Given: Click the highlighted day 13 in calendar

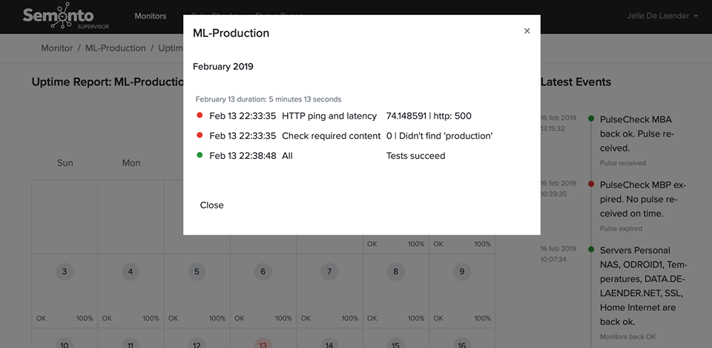Looking at the screenshot, I should tap(263, 344).
